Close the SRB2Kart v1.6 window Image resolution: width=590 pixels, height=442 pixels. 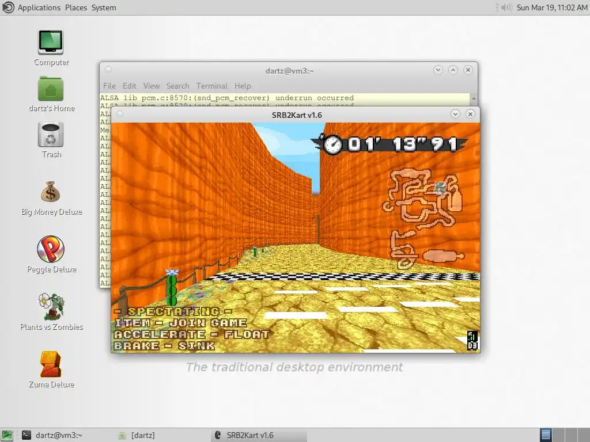(x=470, y=114)
